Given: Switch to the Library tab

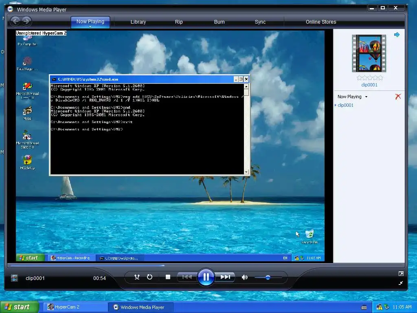Looking at the screenshot, I should 138,22.
